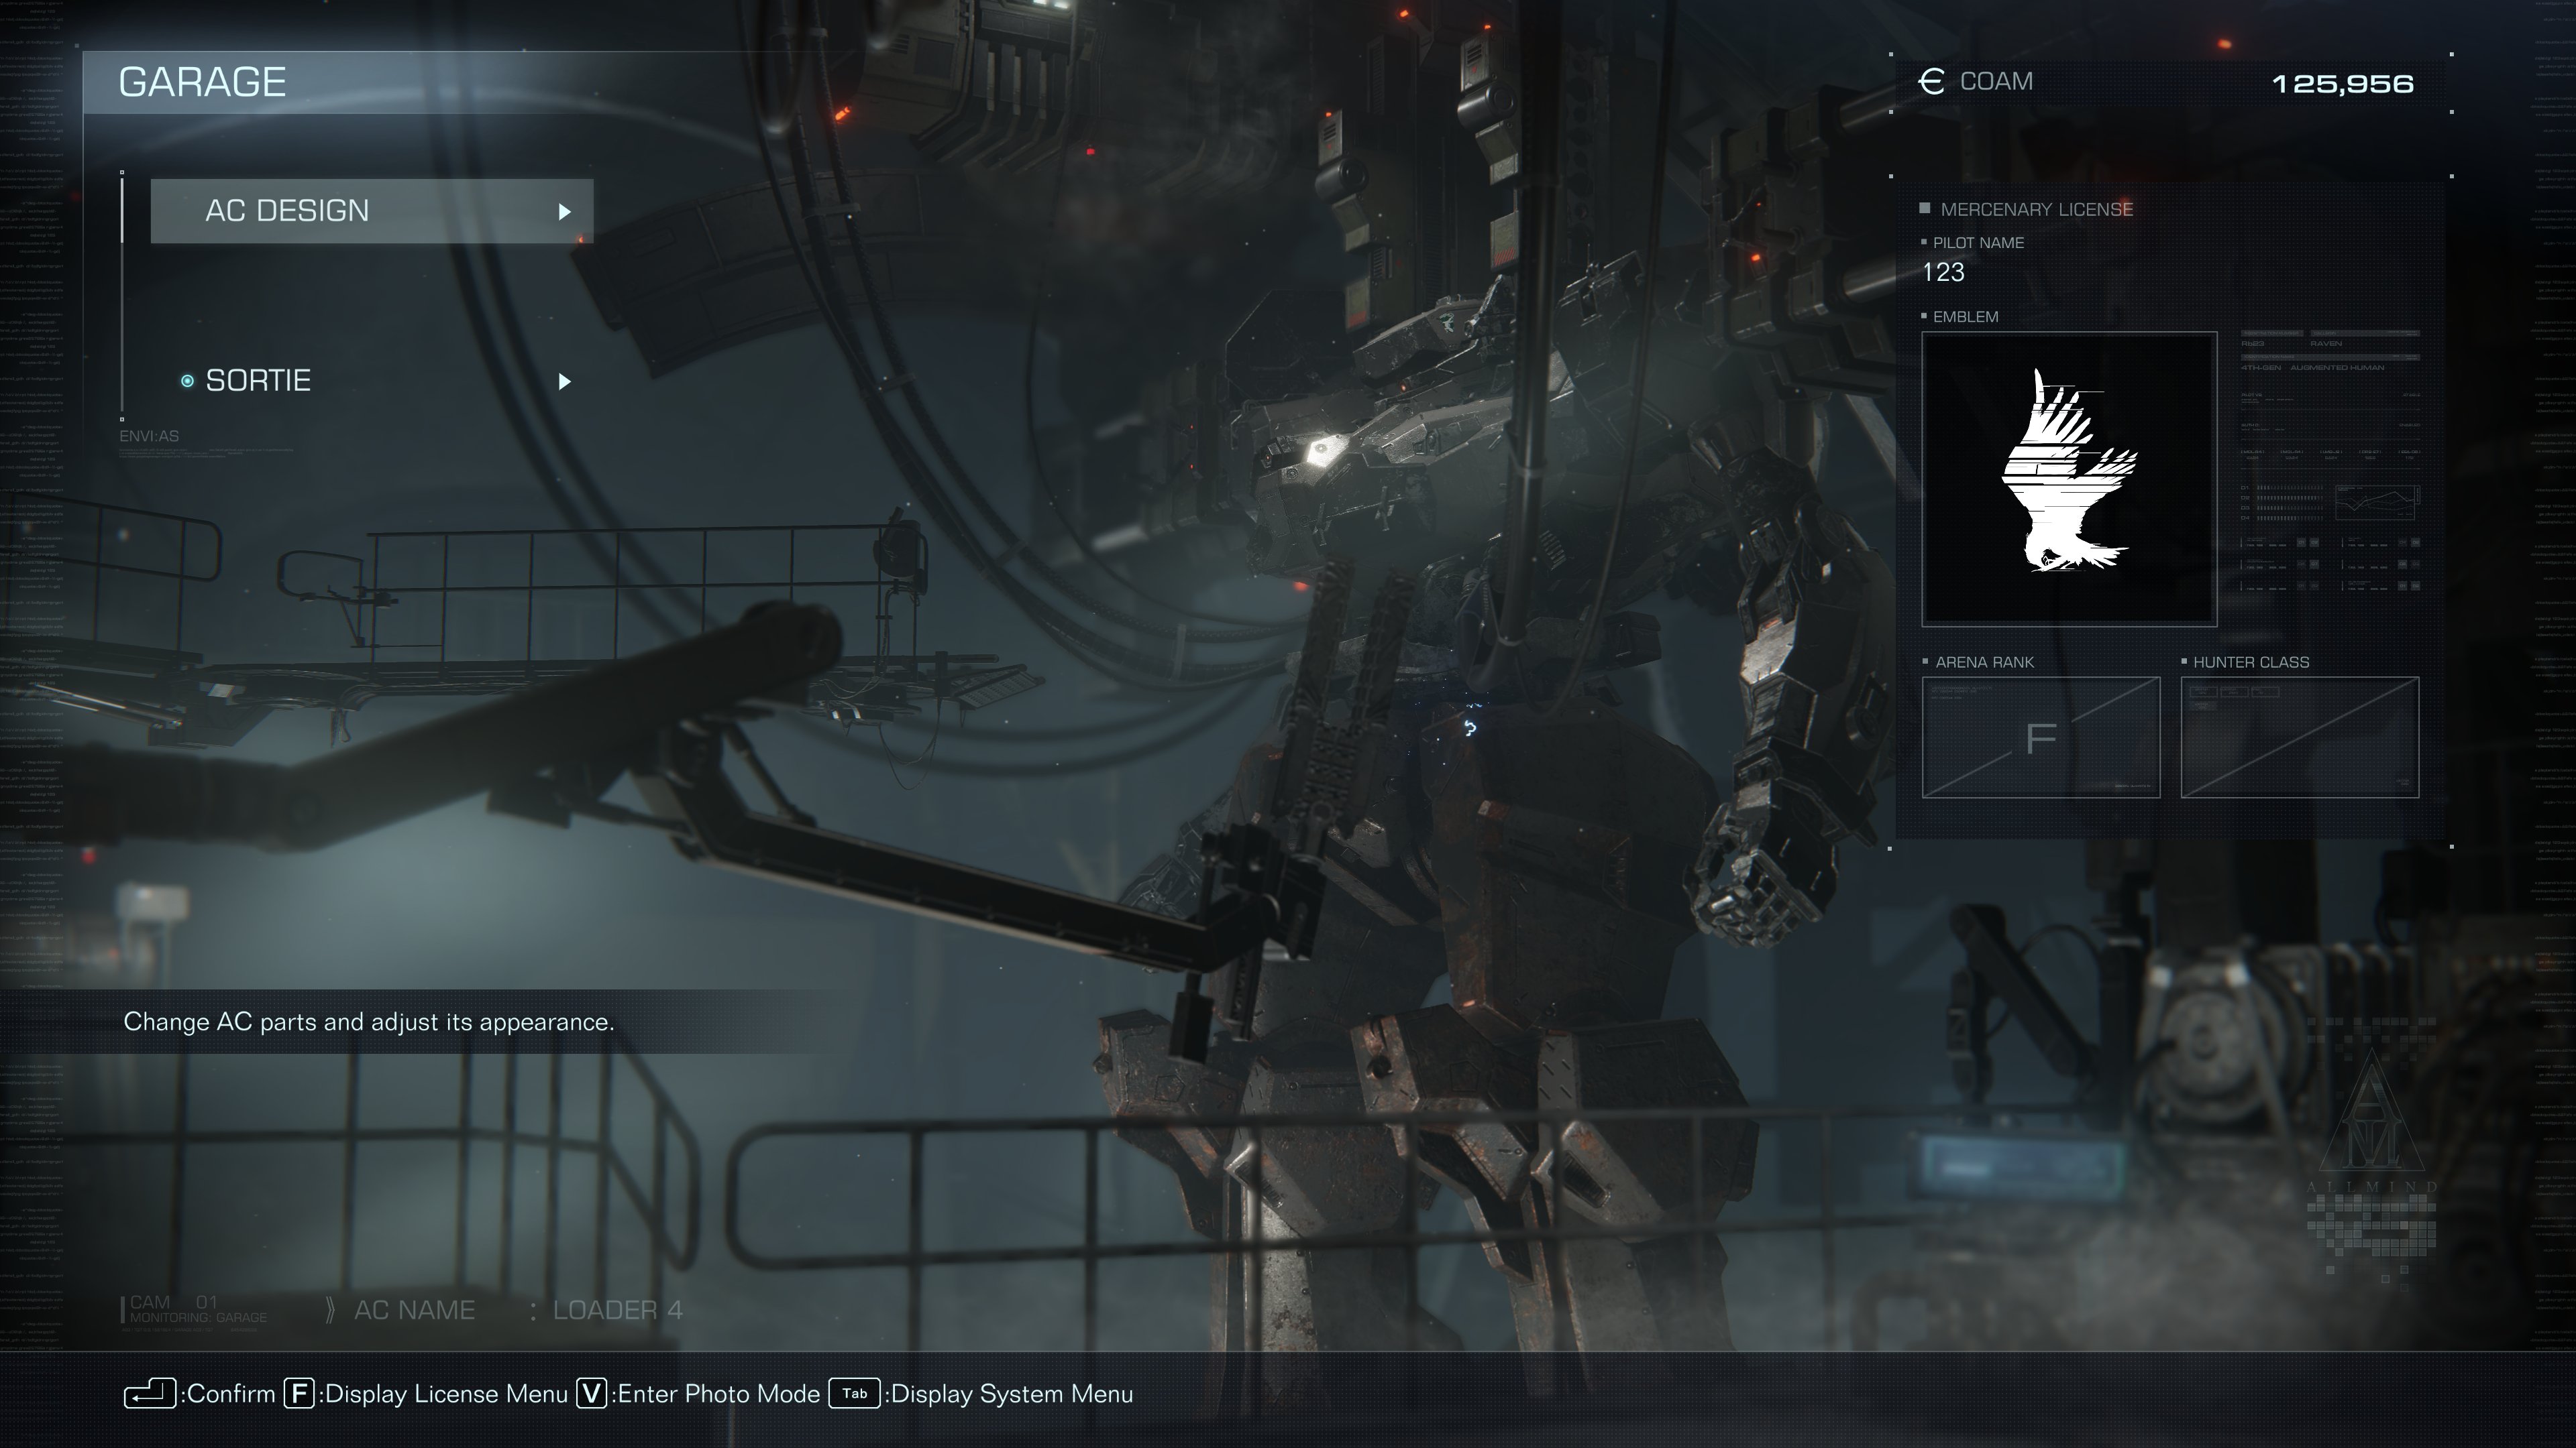Click the Tab key icon for System Menu
Viewport: 2576px width, 1448px height.
(854, 1393)
